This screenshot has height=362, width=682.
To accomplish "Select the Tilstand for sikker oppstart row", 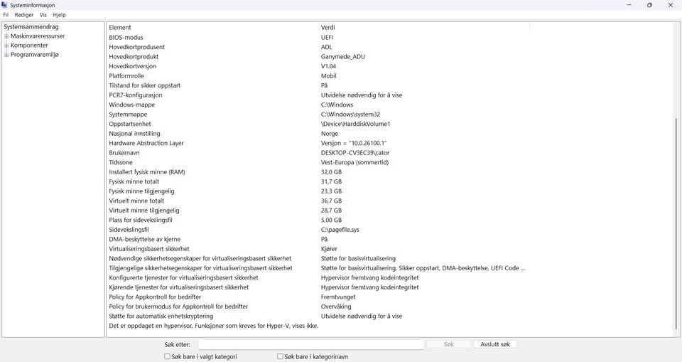I will (x=317, y=85).
